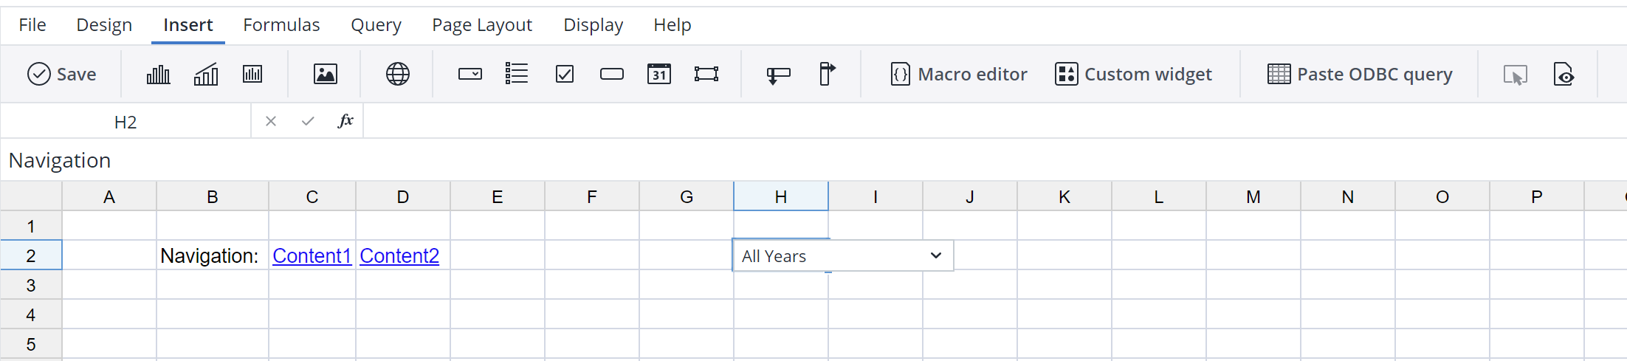Image resolution: width=1627 pixels, height=361 pixels.
Task: Open the document preview eye icon
Action: point(1564,75)
